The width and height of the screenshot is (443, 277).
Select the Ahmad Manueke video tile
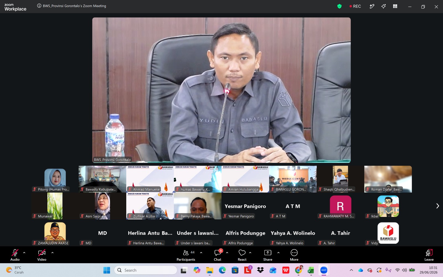click(x=150, y=179)
